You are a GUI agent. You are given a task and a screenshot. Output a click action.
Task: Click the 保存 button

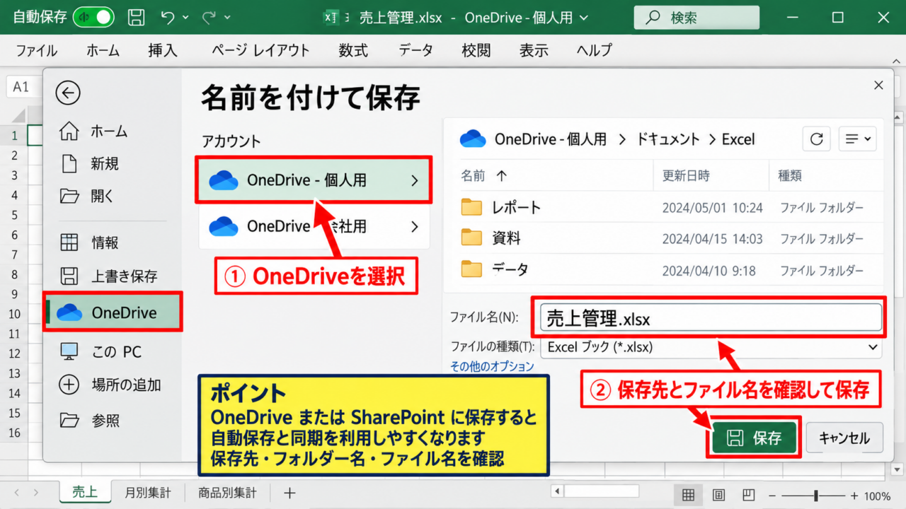click(755, 438)
